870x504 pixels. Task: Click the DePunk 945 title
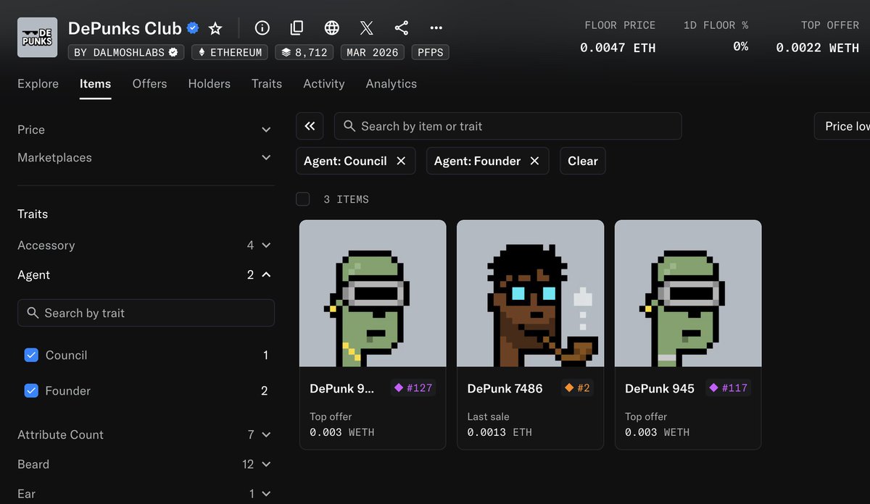(660, 388)
